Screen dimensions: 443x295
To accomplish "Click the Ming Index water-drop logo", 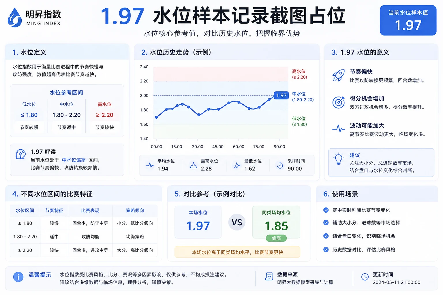I will tap(15, 18).
